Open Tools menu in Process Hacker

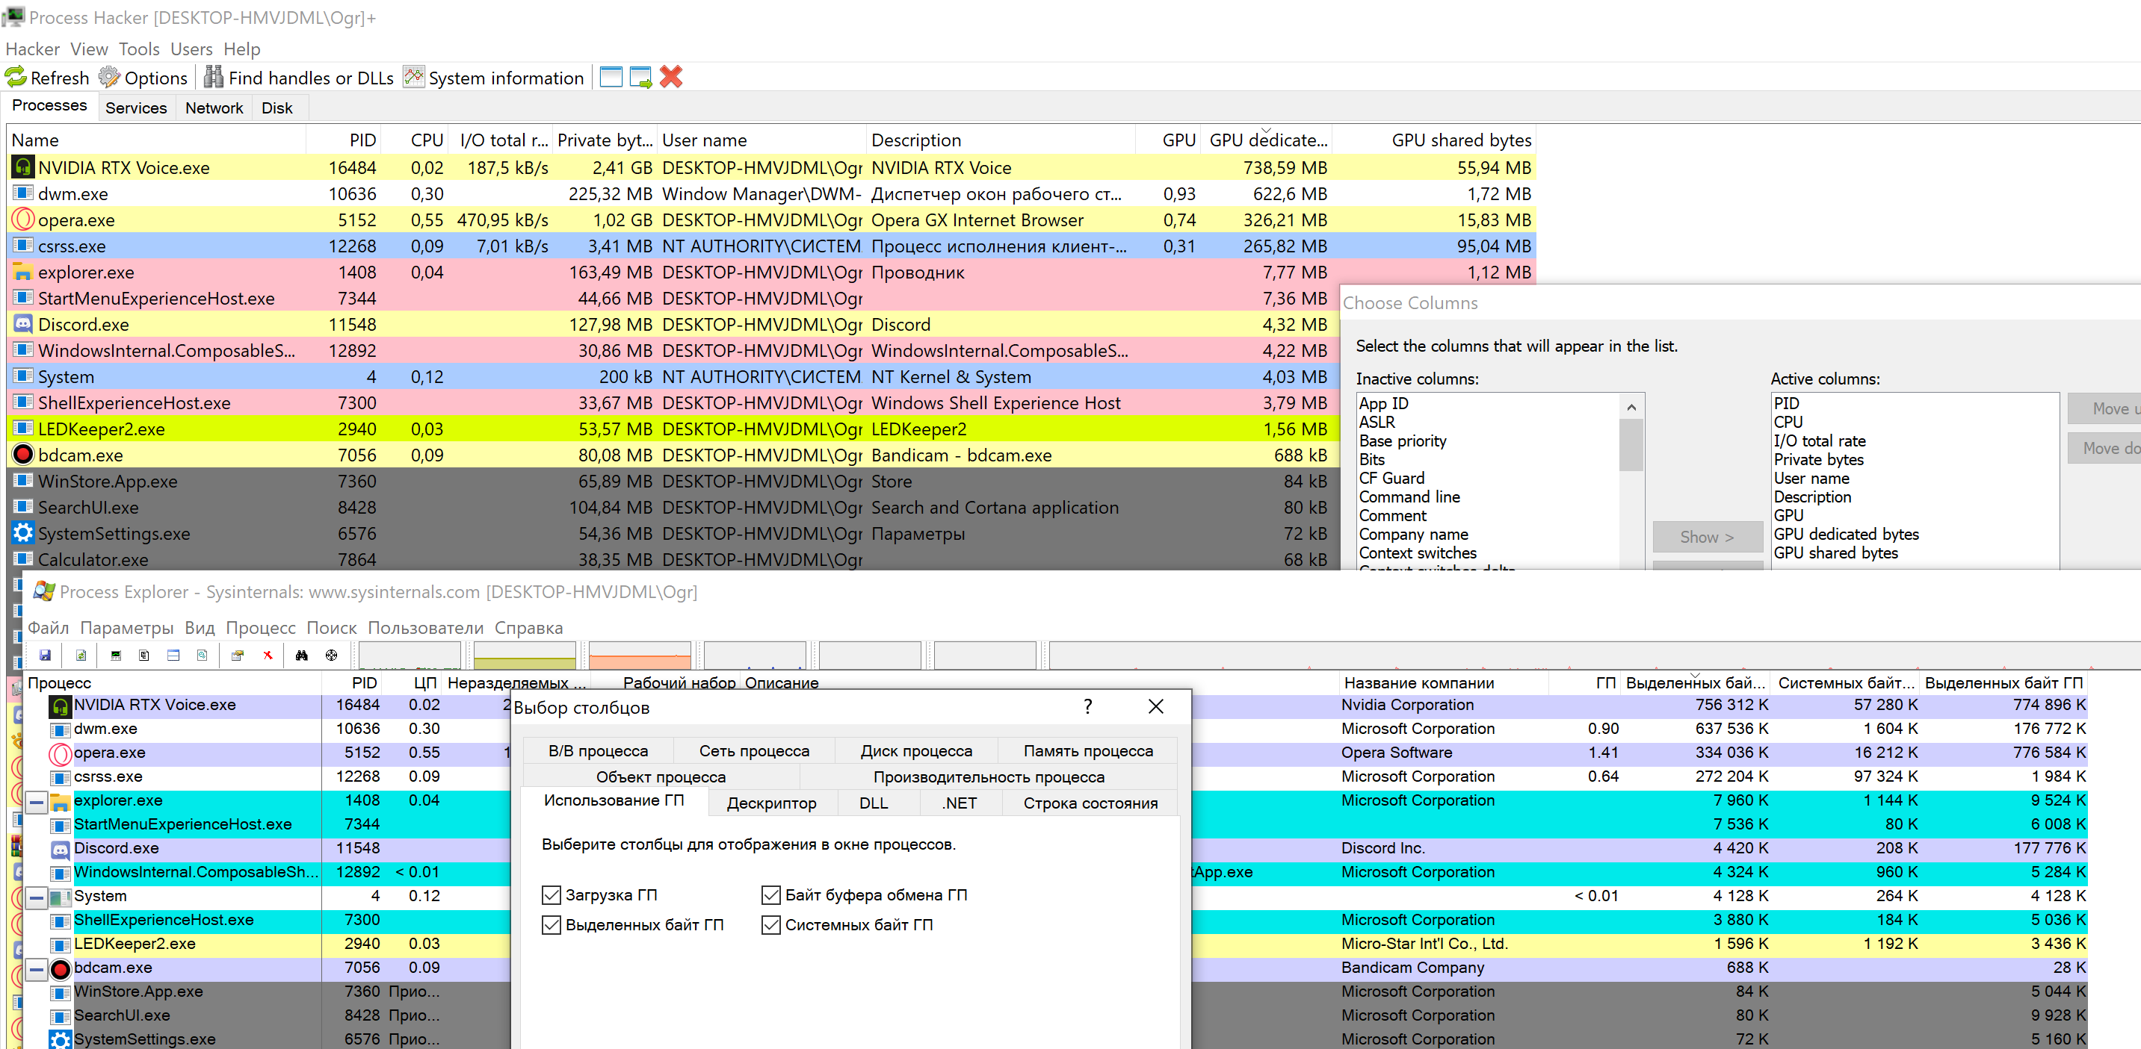(x=139, y=49)
